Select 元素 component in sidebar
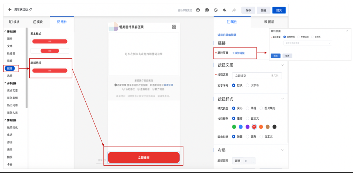This screenshot has height=173, width=353. [x=10, y=76]
